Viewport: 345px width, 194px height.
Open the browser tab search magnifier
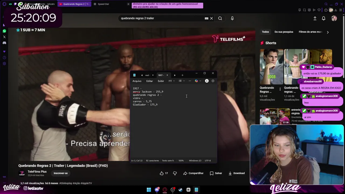pyautogui.click(x=326, y=4)
